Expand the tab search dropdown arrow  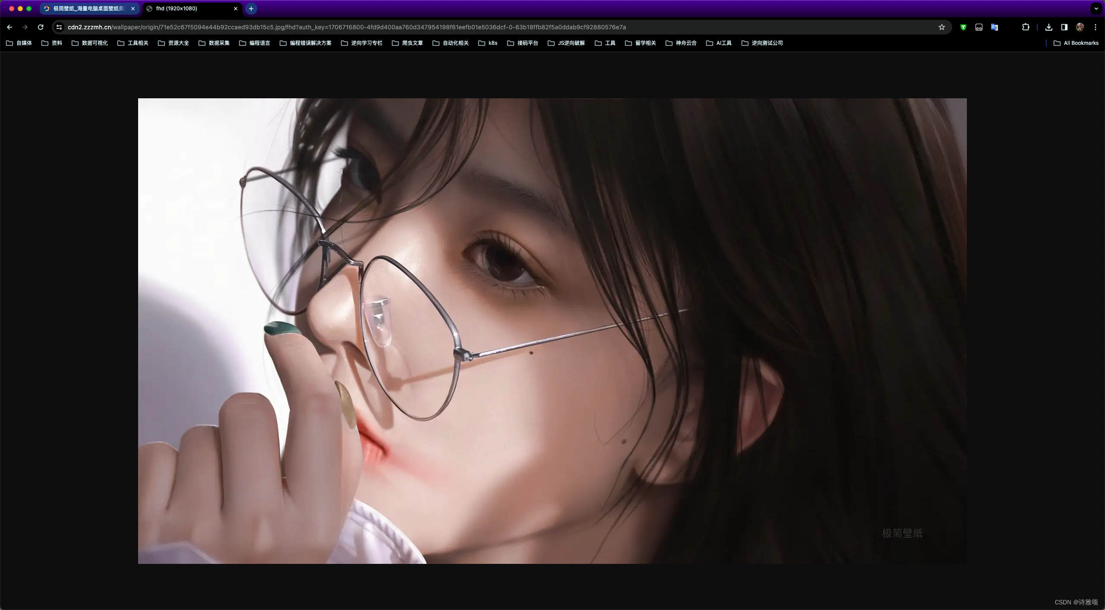click(x=1096, y=9)
